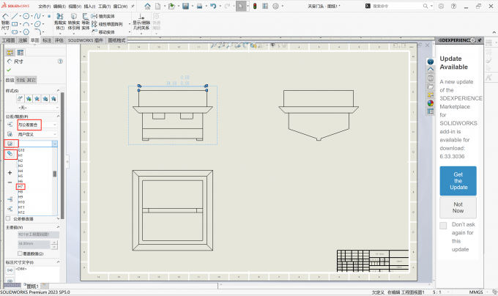The width and height of the screenshot is (498, 296).
Task: Select H8 in the fit list
Action: (21, 192)
